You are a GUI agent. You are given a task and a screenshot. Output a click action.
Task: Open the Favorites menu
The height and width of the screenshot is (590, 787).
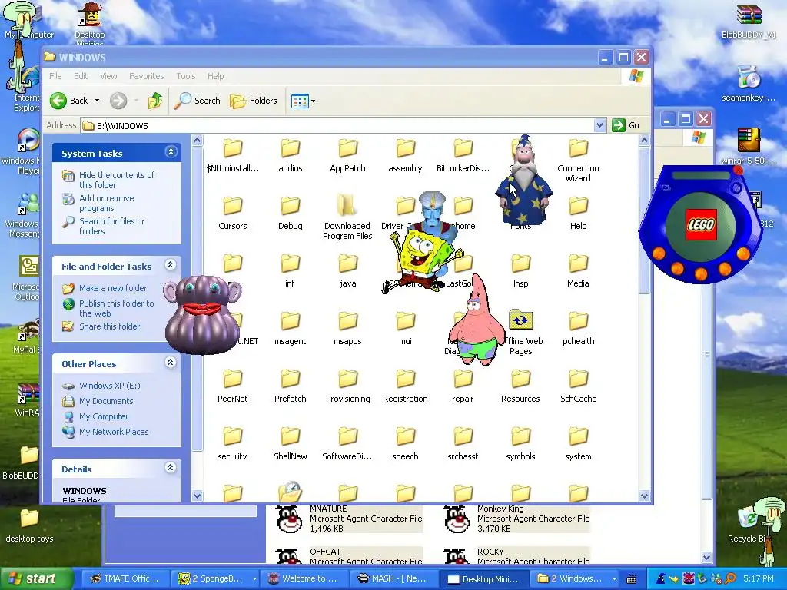tap(147, 76)
